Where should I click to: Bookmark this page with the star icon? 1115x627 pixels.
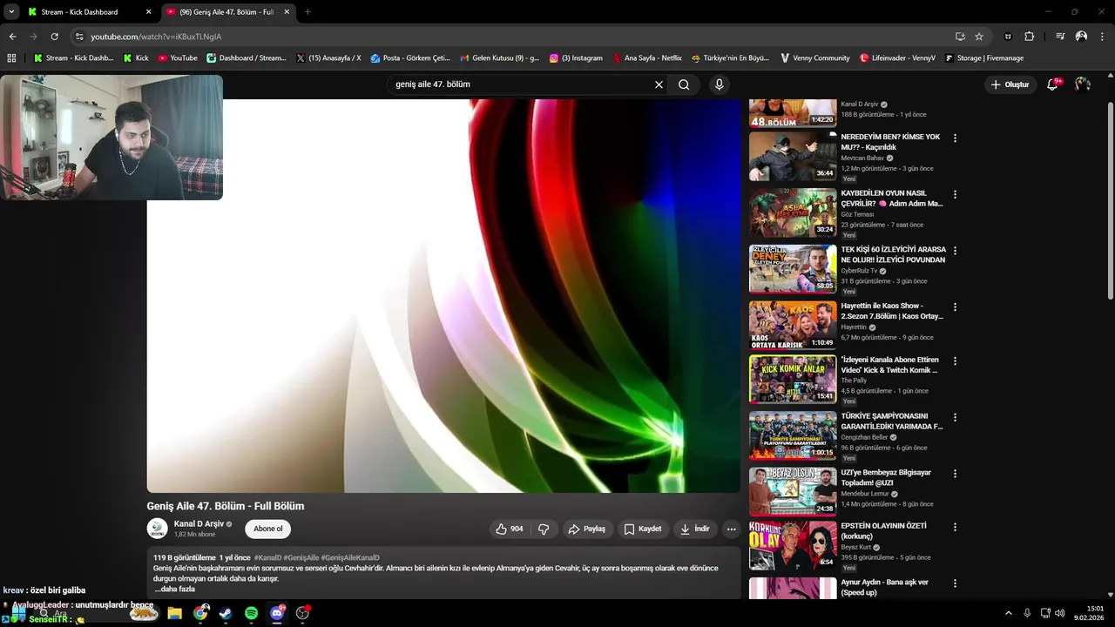979,37
